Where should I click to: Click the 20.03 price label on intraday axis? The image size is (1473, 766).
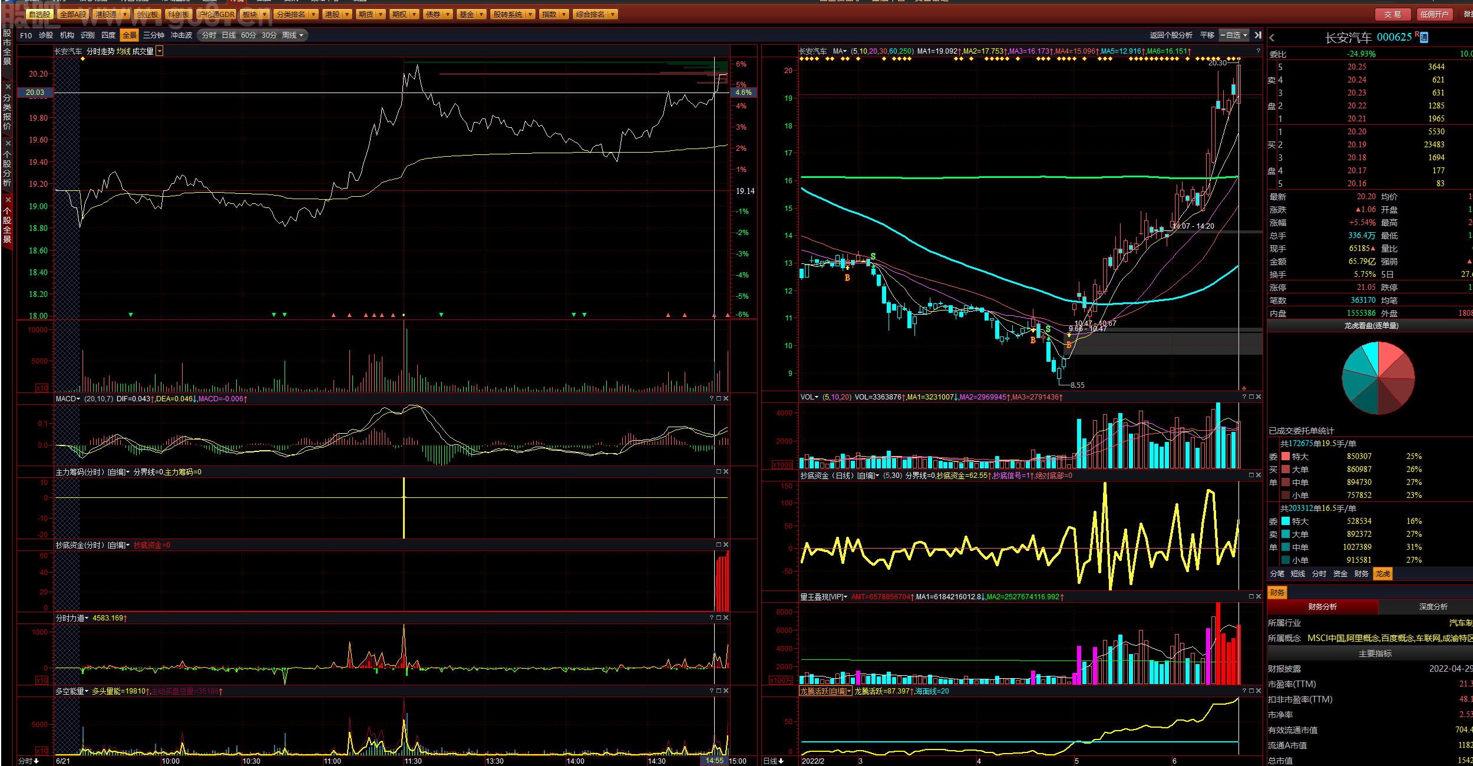pos(35,93)
